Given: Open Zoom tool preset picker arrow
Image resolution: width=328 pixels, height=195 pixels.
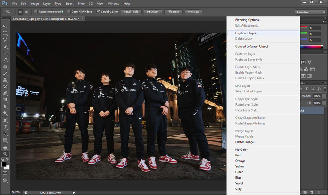Looking at the screenshot, I should click(13, 12).
